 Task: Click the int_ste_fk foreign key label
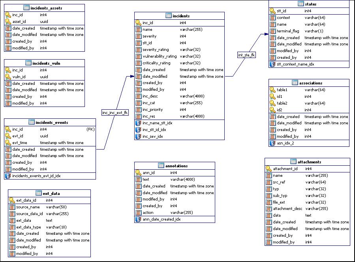246,55
